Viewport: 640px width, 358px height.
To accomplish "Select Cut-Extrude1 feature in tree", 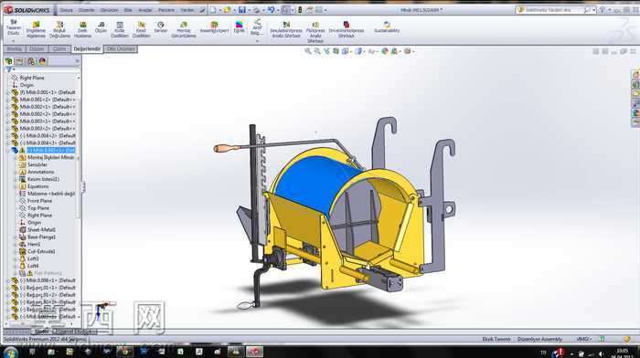I will (x=41, y=251).
